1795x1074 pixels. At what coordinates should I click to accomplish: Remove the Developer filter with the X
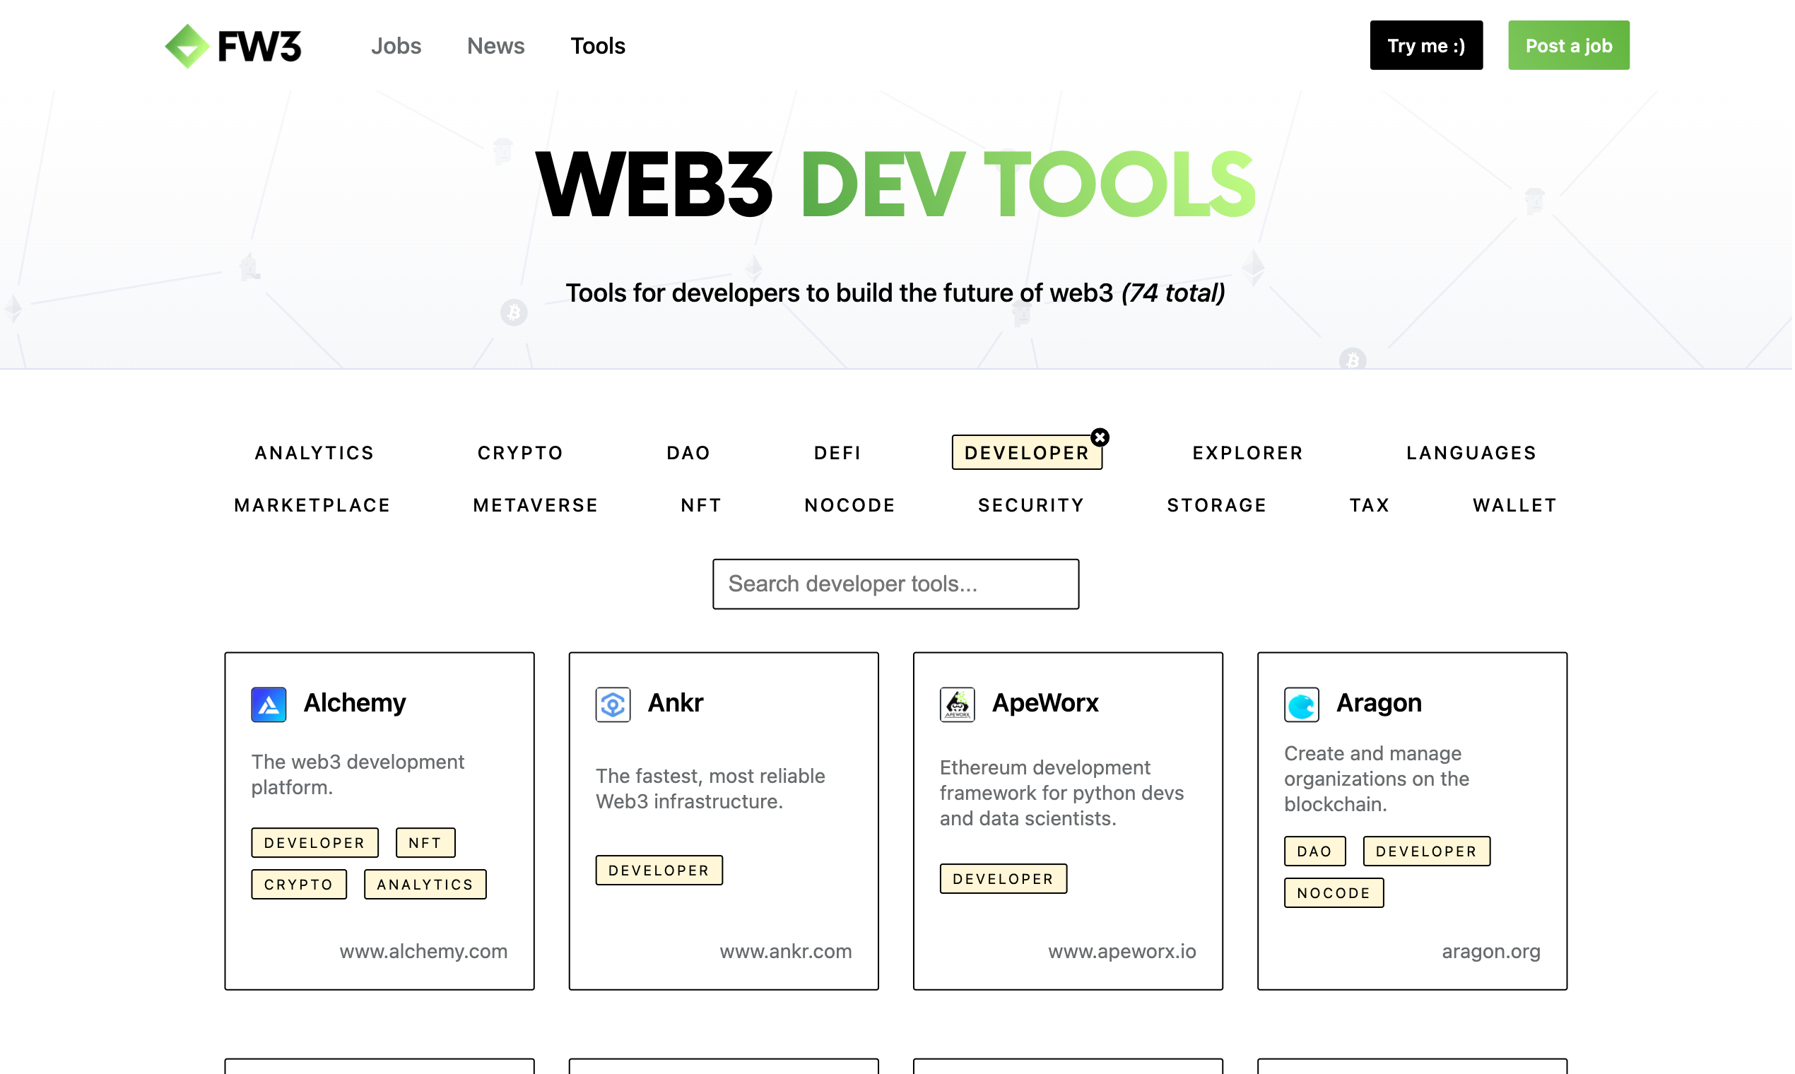pyautogui.click(x=1100, y=437)
